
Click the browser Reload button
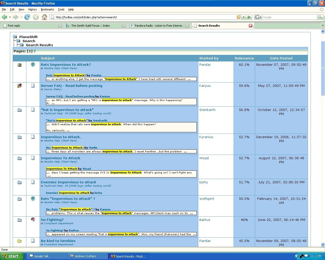27,17
